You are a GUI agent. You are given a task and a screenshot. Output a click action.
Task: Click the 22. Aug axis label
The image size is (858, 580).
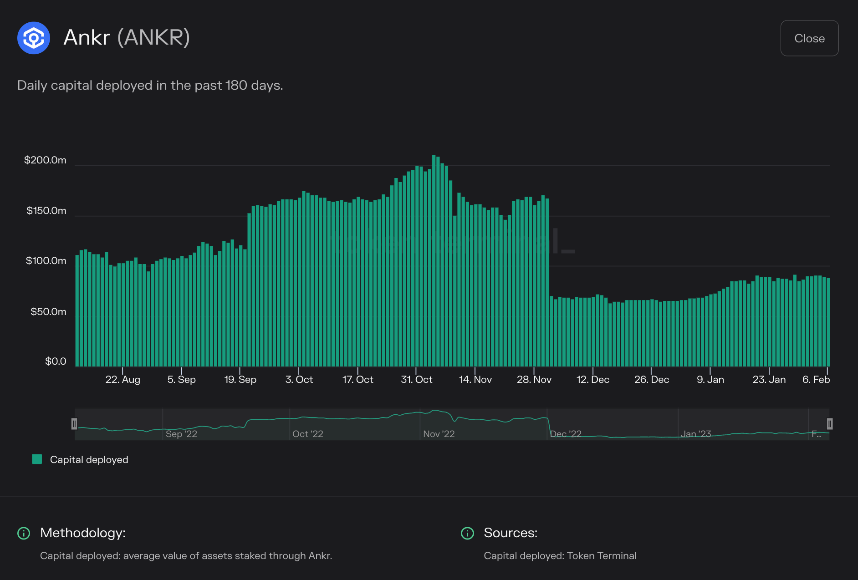123,380
